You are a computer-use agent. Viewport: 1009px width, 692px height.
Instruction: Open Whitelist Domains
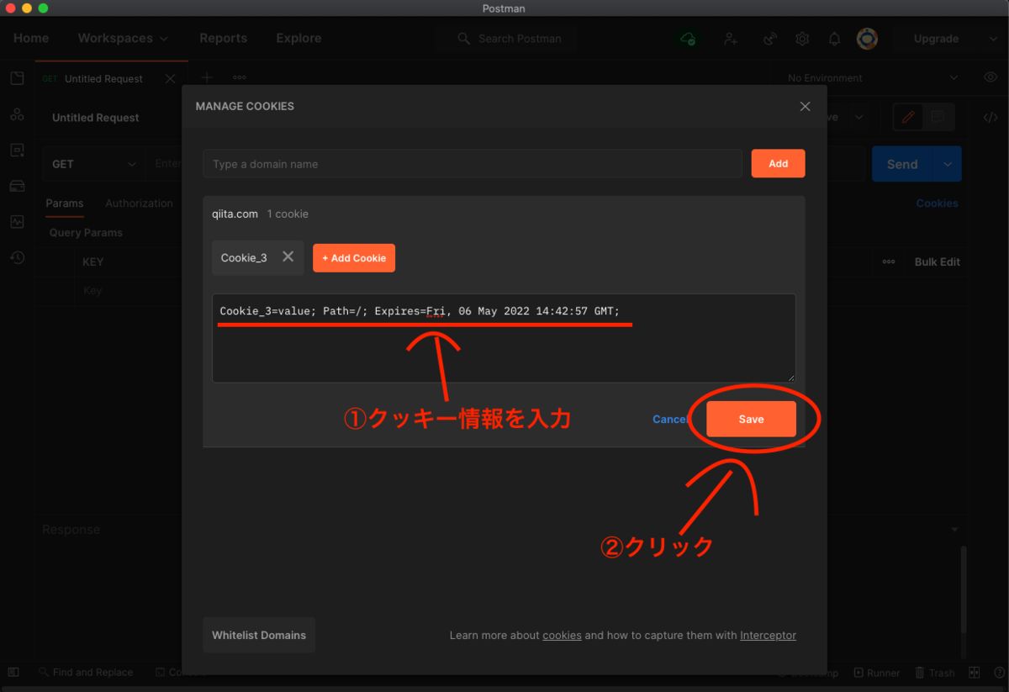pyautogui.click(x=259, y=635)
